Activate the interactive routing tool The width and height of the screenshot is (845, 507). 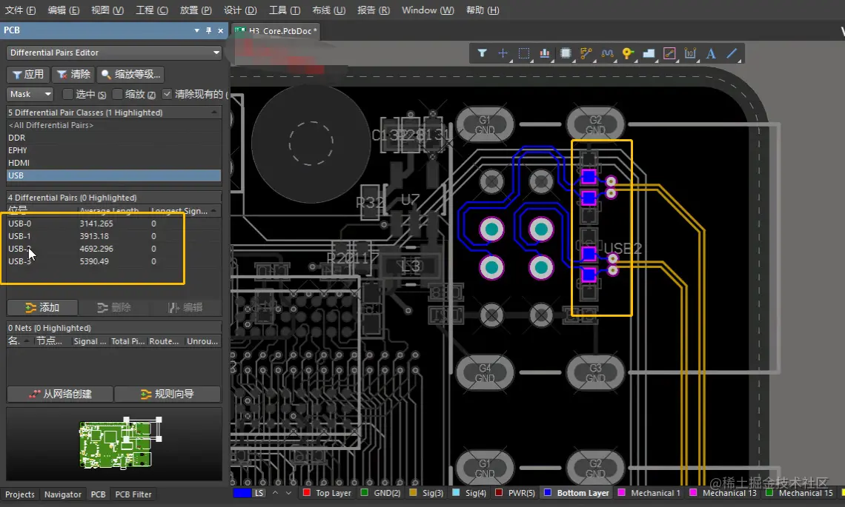click(x=586, y=53)
